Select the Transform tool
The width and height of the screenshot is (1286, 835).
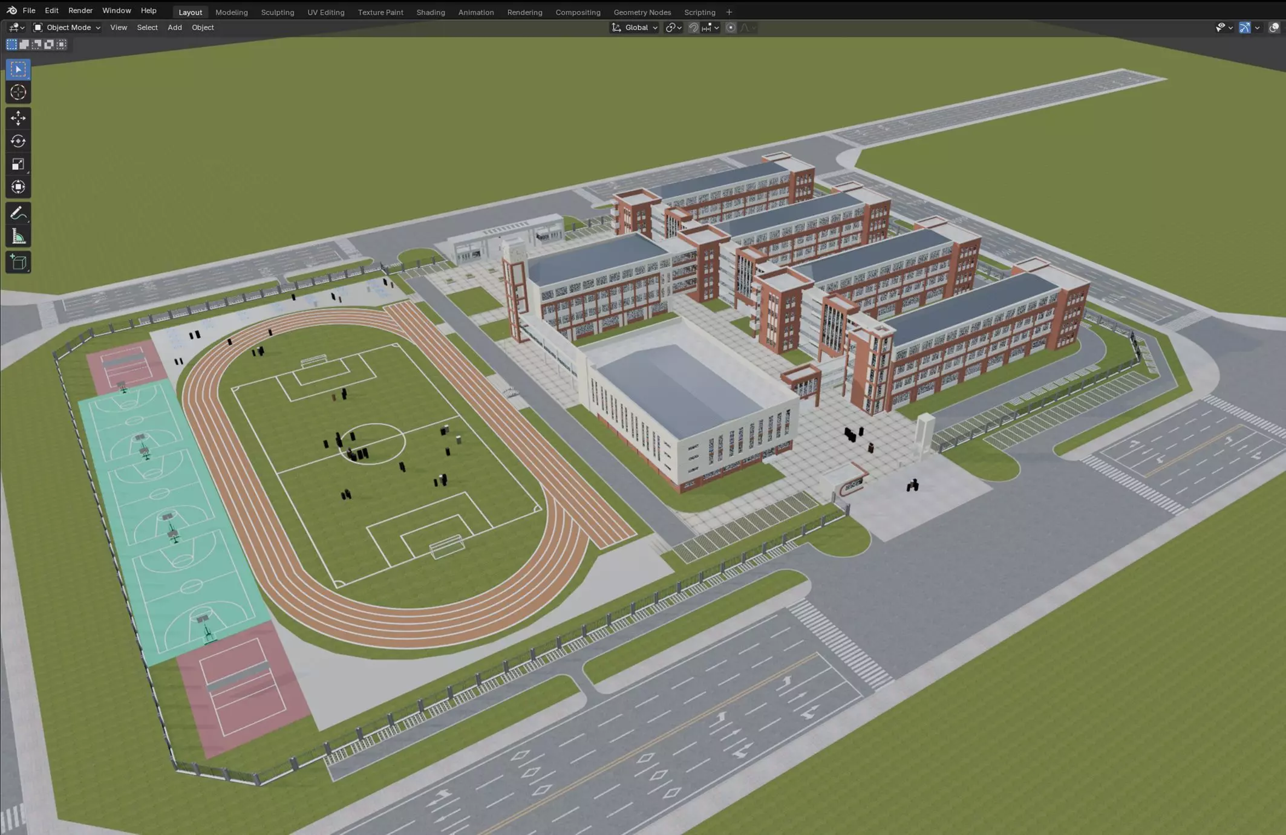18,187
